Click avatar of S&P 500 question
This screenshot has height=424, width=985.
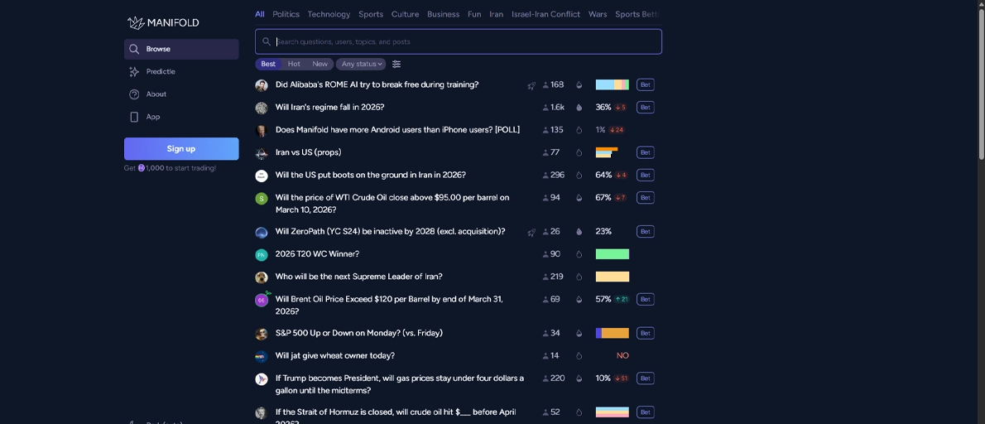point(262,334)
